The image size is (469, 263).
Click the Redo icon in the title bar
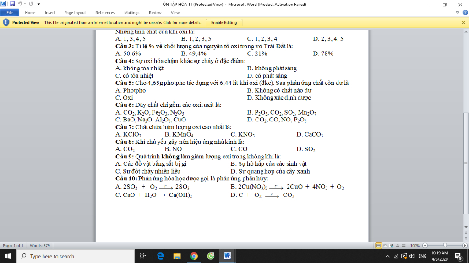click(31, 4)
